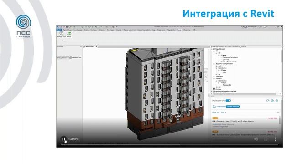
Task: Enter fullscreen on the video player
Action: (x=266, y=139)
